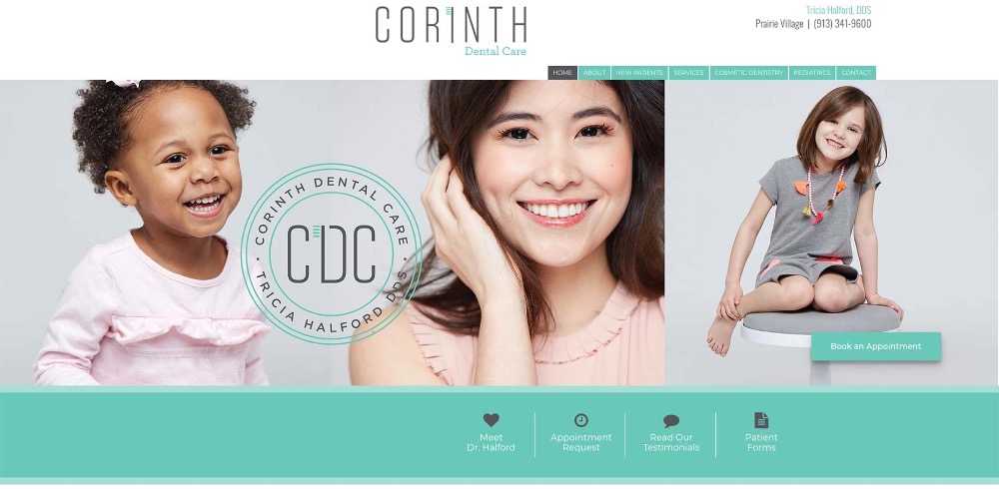999x489 pixels.
Task: Call the phone number (913) 341-9600
Action: (842, 24)
